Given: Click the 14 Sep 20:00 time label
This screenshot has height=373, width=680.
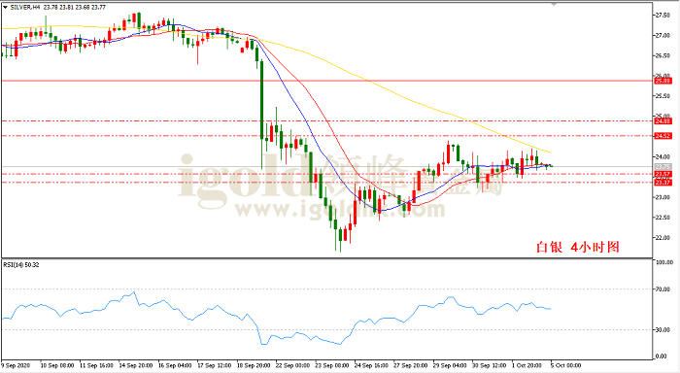Looking at the screenshot, I should pos(136,365).
